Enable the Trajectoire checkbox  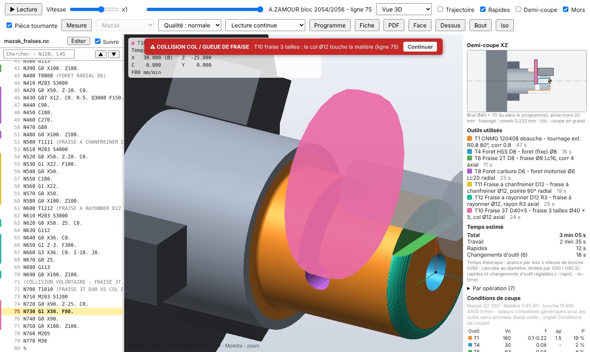pos(440,9)
